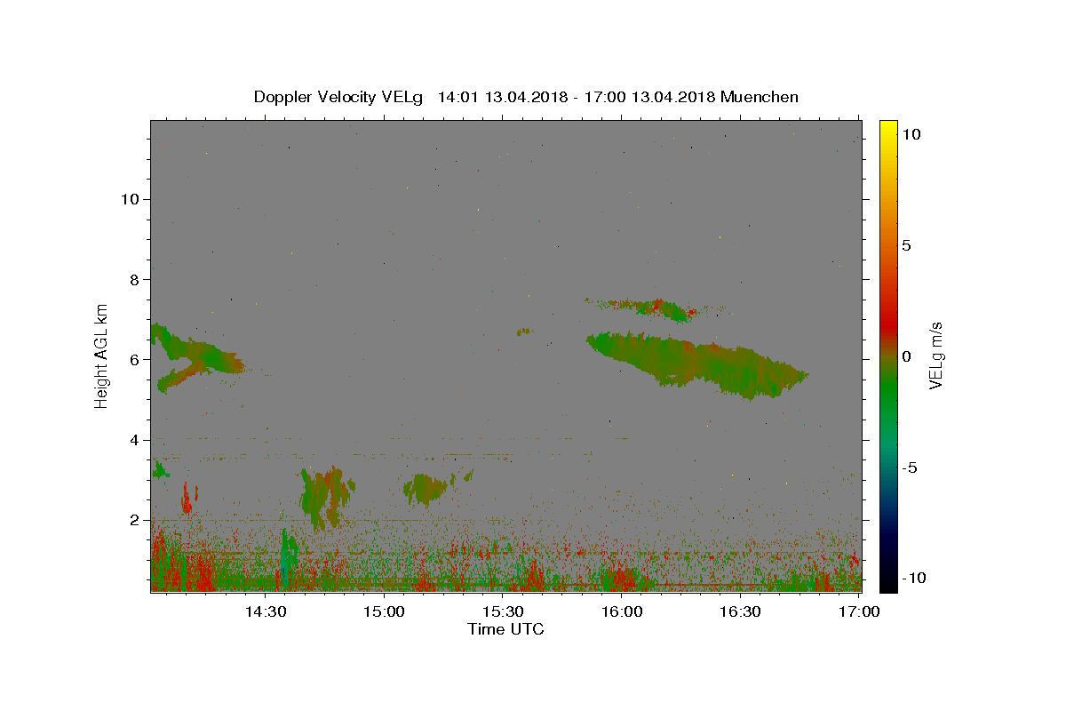The width and height of the screenshot is (1066, 711).
Task: Click the colorbar value 0 label
Action: 906,356
